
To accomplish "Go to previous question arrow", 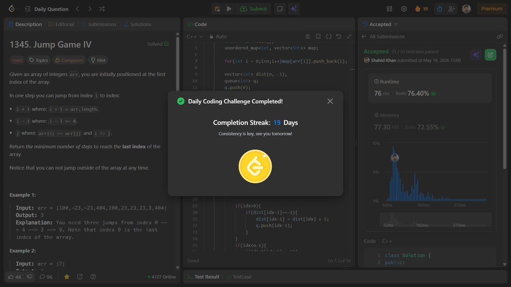I will point(78,9).
